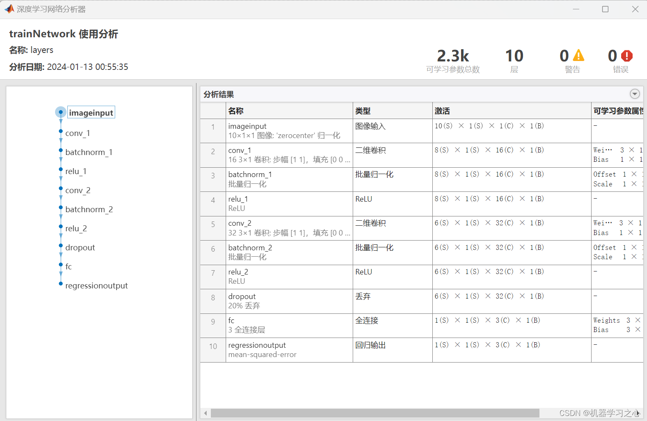Select table row 1 imageinput

click(422, 131)
